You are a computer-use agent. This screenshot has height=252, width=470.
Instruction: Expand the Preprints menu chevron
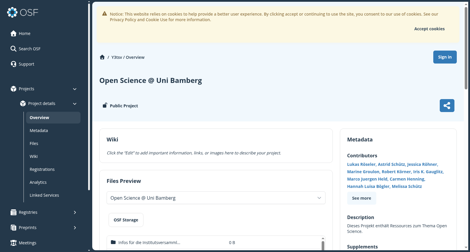click(x=75, y=228)
